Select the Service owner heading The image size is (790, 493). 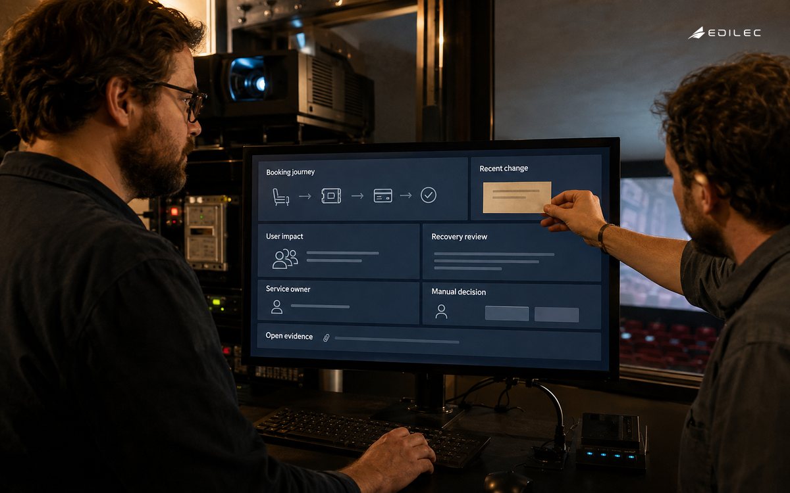(288, 289)
